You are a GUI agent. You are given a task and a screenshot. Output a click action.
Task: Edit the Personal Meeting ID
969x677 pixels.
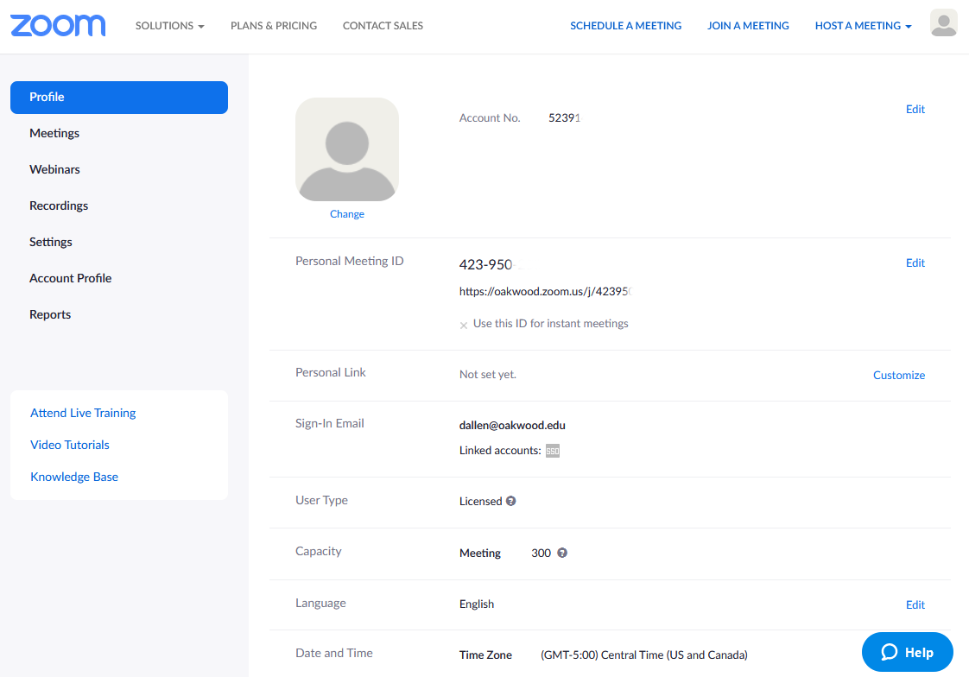pyautogui.click(x=915, y=263)
